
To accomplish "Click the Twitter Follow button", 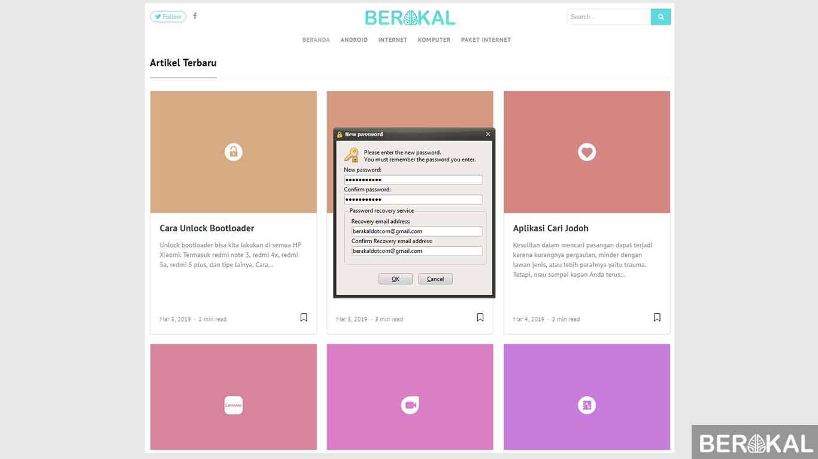I will [168, 17].
